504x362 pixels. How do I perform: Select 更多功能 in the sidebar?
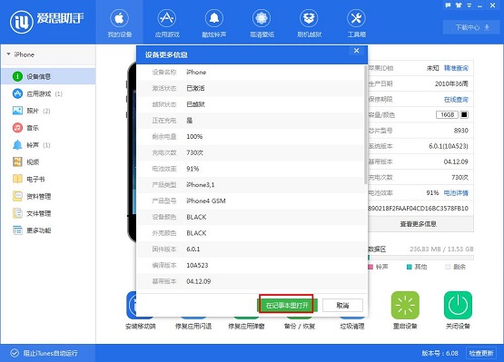click(48, 230)
